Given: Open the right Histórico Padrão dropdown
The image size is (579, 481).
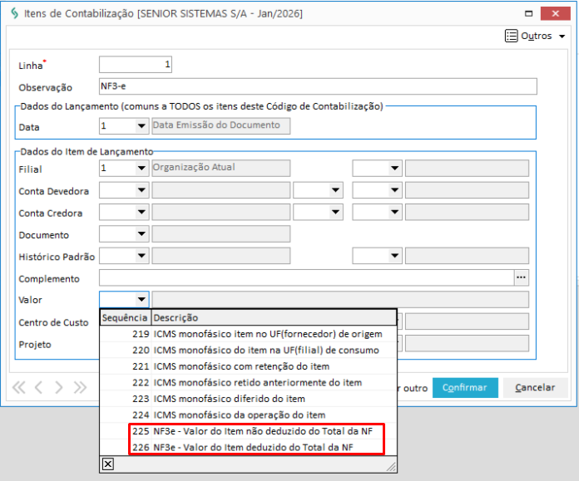Looking at the screenshot, I should pos(395,256).
